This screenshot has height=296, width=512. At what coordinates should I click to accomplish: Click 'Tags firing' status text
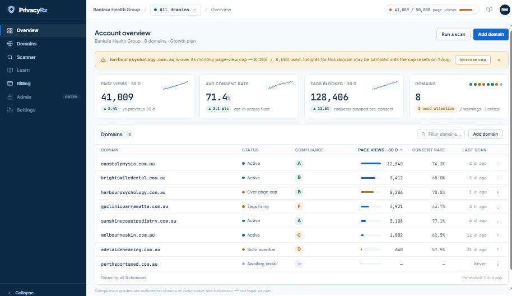pyautogui.click(x=258, y=206)
